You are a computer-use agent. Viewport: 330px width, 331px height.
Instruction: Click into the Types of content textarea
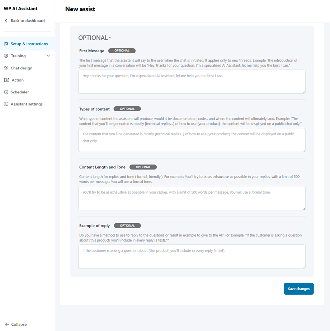tap(192, 140)
